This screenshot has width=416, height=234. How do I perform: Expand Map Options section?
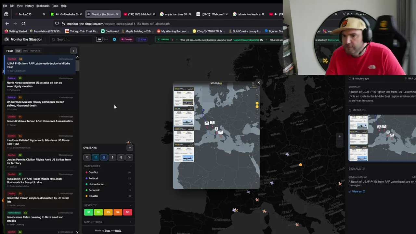click(108, 222)
